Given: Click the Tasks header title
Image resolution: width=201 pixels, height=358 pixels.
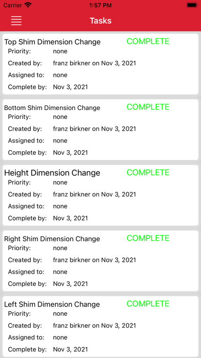Looking at the screenshot, I should (x=100, y=21).
